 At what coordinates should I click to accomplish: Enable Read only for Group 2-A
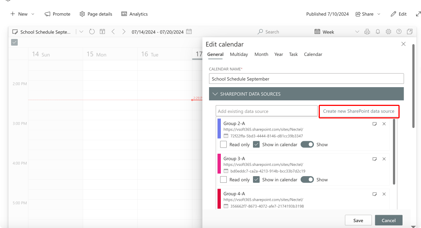point(223,144)
